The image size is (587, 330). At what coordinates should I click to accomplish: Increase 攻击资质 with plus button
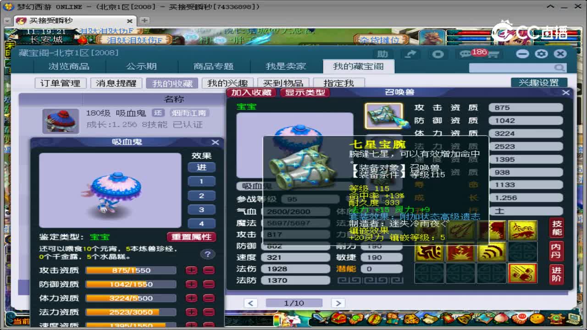(x=191, y=270)
